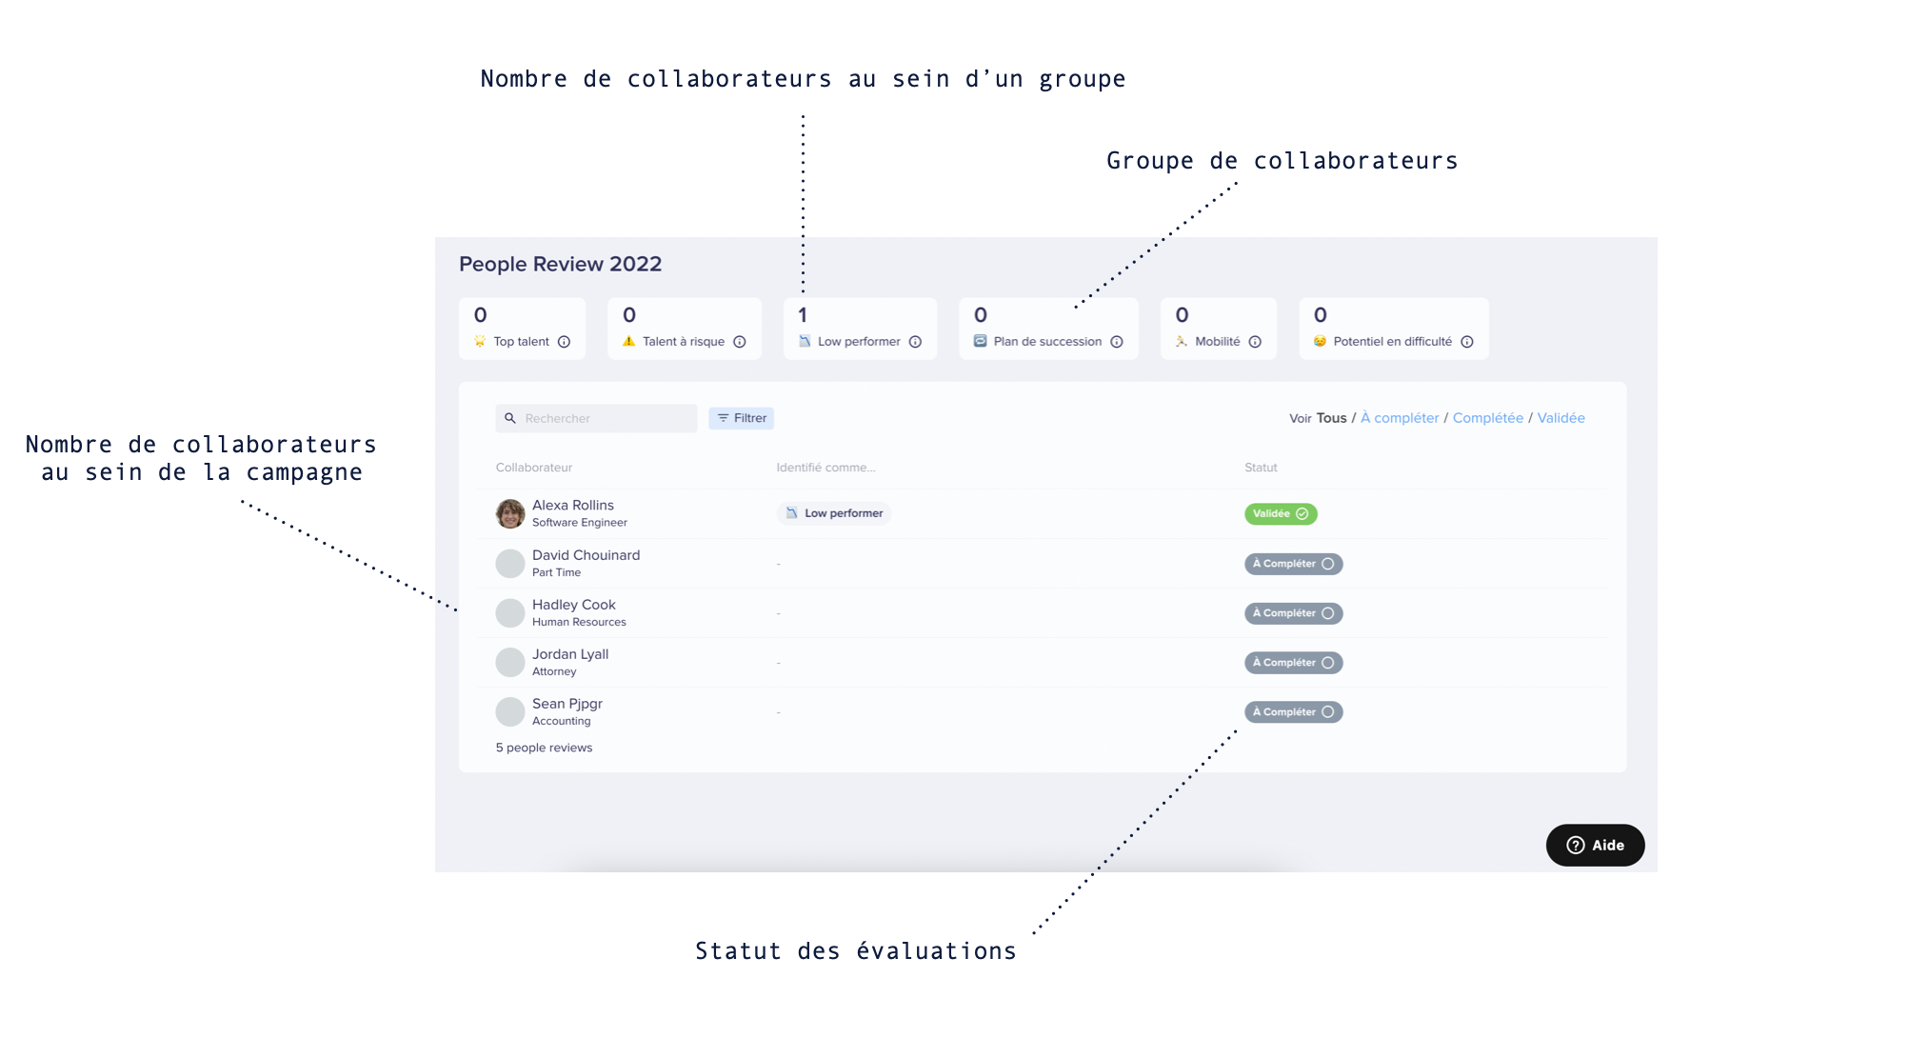
Task: Click the Low performer info icon in card
Action: (x=915, y=342)
